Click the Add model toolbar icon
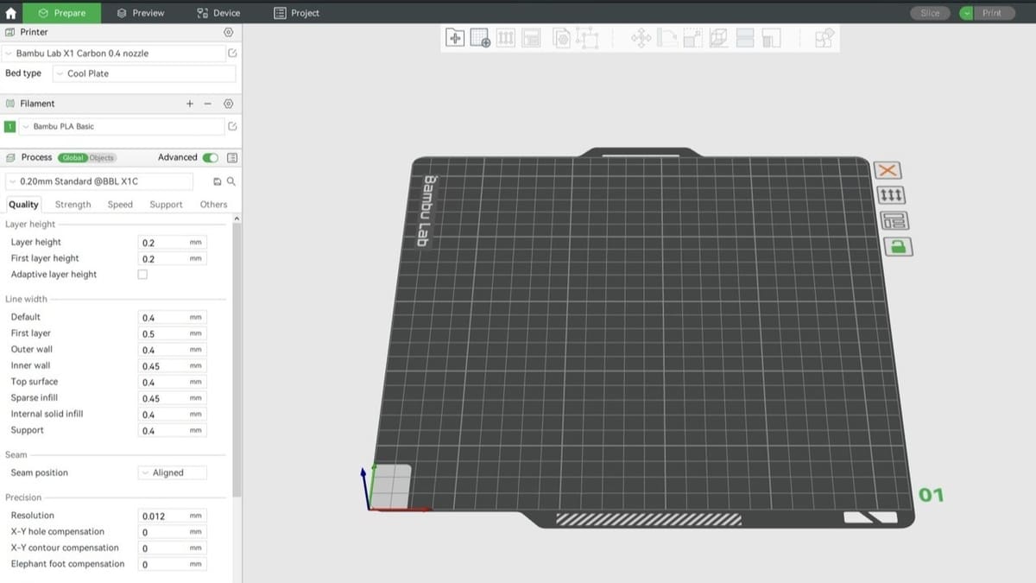This screenshot has height=583, width=1036. [x=455, y=38]
